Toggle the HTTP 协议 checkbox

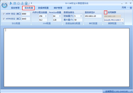click(x=4, y=14)
